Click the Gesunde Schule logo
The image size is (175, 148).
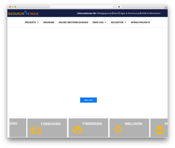point(23,13)
